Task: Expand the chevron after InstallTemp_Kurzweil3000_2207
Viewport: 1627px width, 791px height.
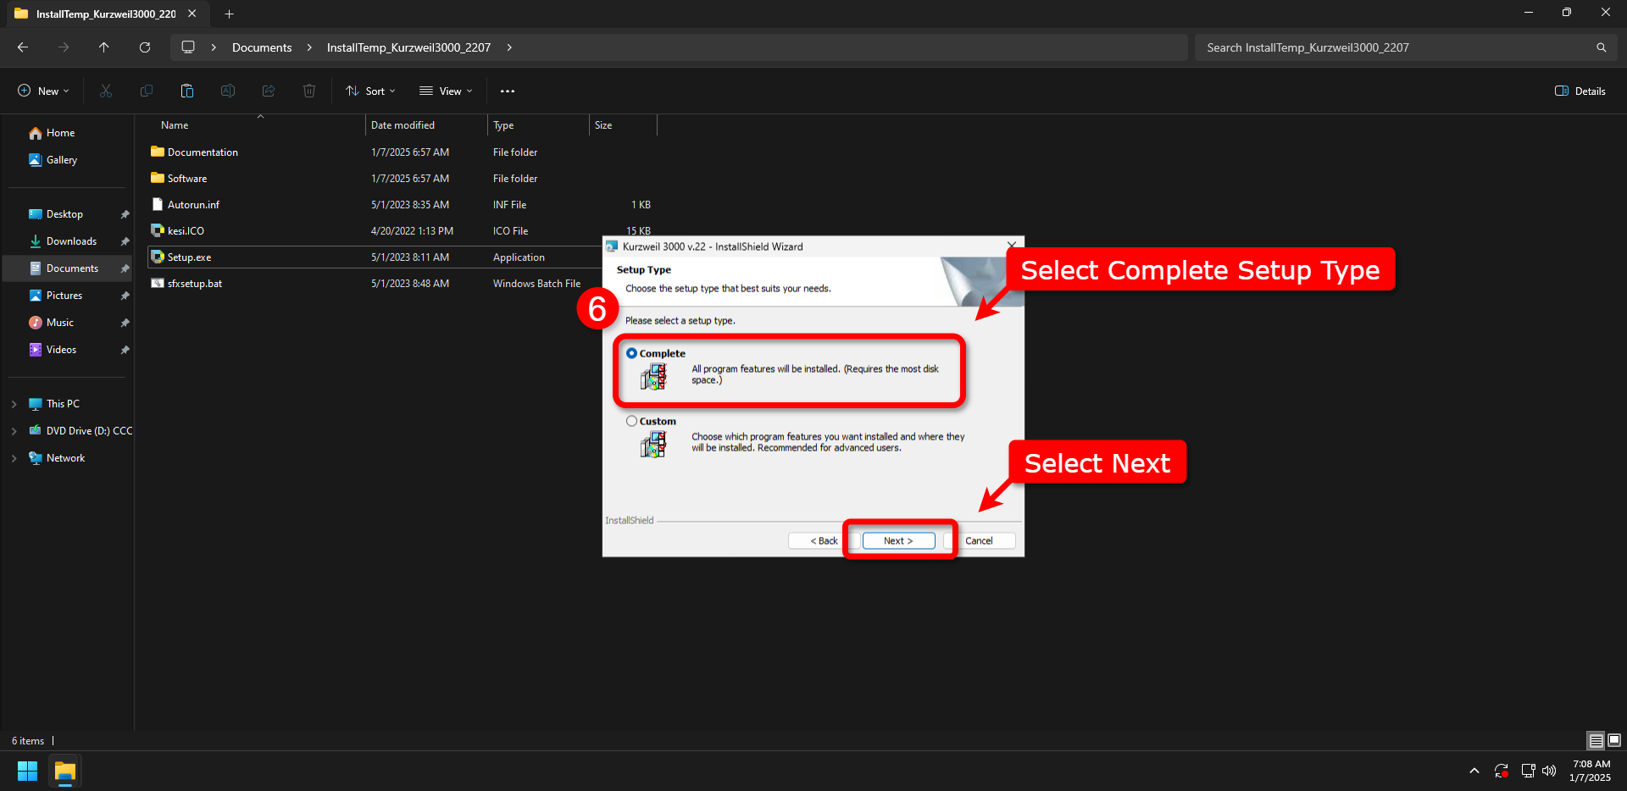Action: 509,47
